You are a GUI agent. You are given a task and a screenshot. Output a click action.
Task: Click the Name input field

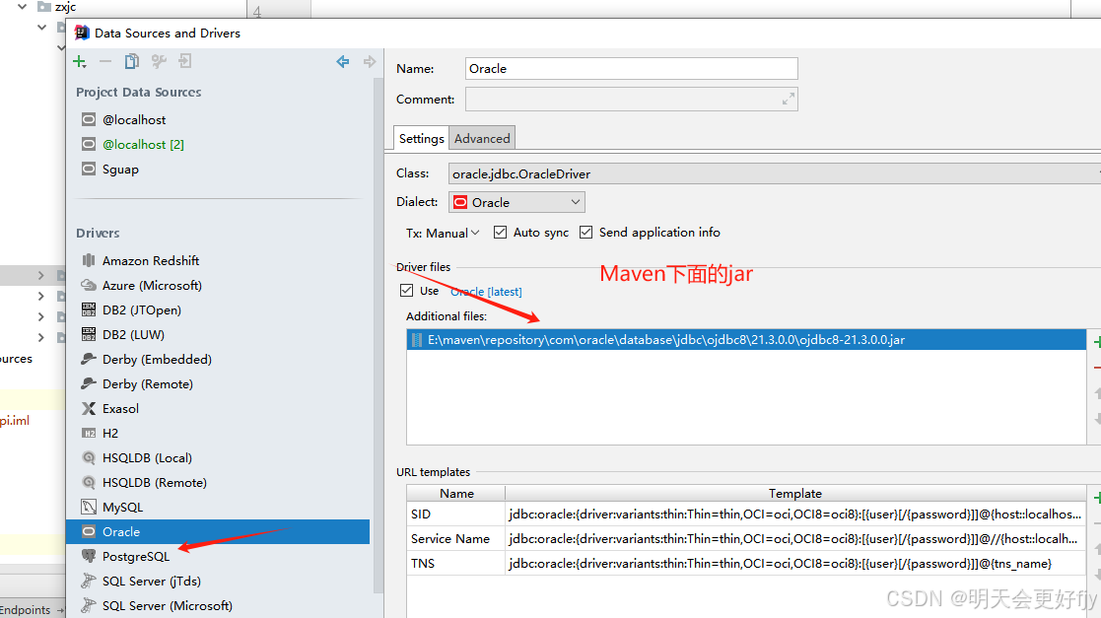[x=631, y=68]
